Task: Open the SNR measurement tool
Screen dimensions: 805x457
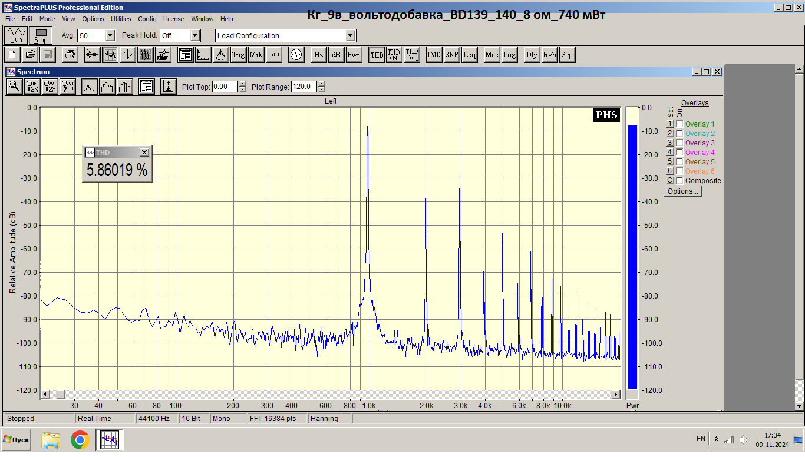Action: (451, 55)
